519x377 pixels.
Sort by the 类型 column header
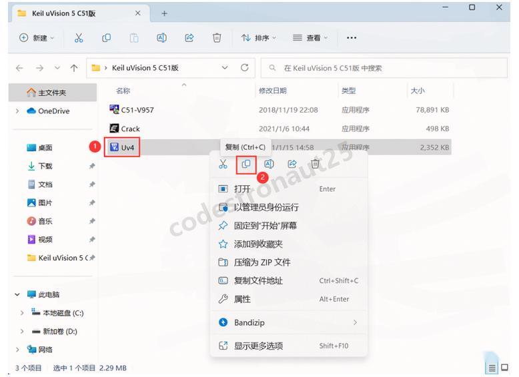coord(348,91)
